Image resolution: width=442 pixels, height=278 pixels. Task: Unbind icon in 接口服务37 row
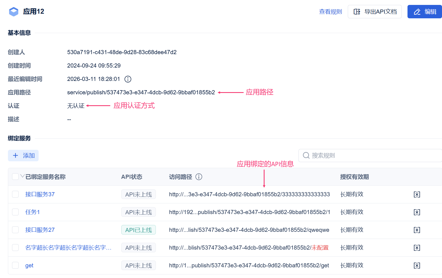(x=417, y=194)
